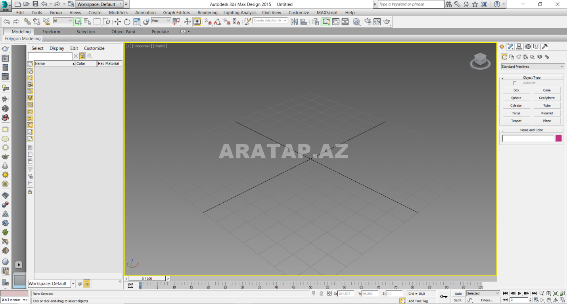Open the Graph Editors menu
567x304 pixels.
(176, 13)
